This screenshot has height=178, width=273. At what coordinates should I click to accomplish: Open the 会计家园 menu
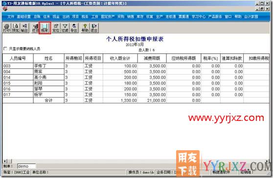[251, 17]
